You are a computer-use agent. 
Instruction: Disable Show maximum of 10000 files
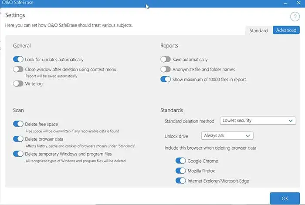click(166, 79)
